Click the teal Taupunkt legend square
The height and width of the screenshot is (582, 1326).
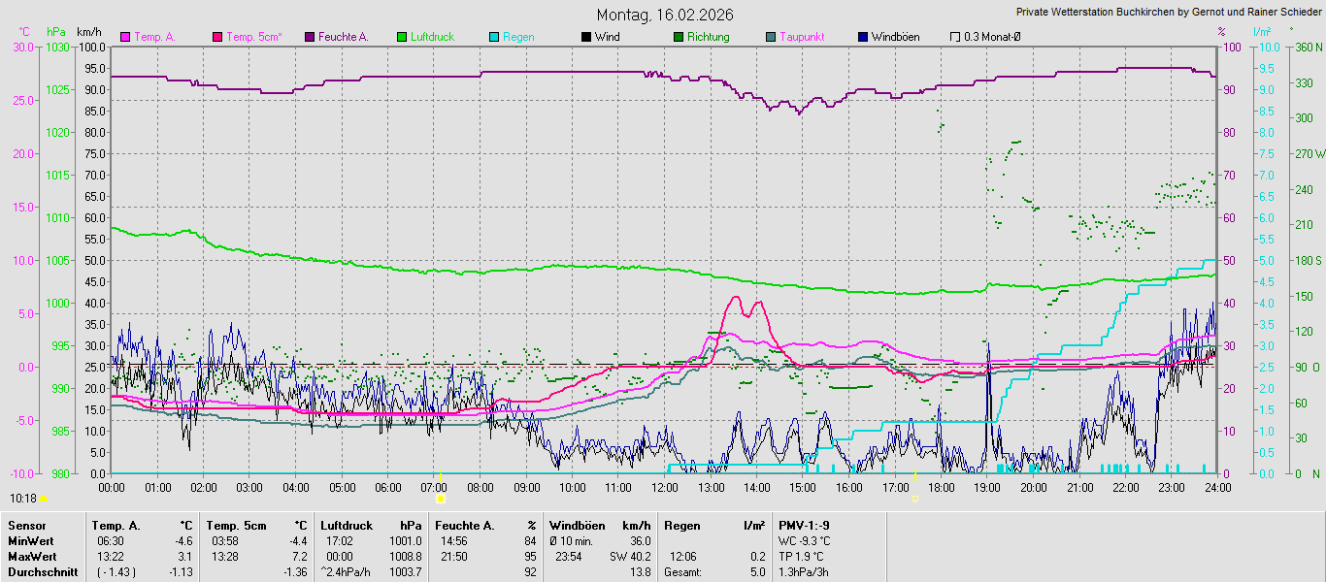(x=771, y=37)
